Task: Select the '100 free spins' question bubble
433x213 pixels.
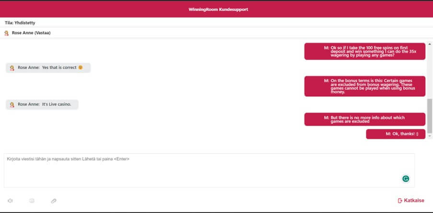Action: [x=364, y=51]
